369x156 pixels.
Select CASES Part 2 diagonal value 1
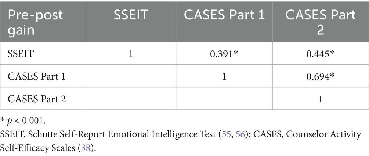click(x=321, y=99)
